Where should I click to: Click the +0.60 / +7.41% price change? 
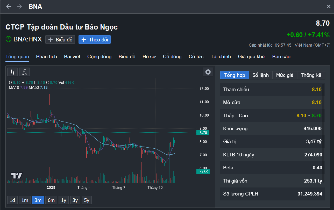pos(308,35)
